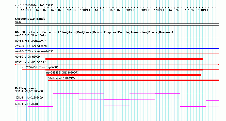Click the thin blue nsv830764 line
226x121 pixels.
117,43
